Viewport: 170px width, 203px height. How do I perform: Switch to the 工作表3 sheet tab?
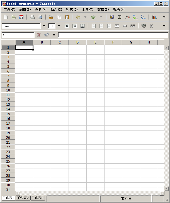coord(37,198)
